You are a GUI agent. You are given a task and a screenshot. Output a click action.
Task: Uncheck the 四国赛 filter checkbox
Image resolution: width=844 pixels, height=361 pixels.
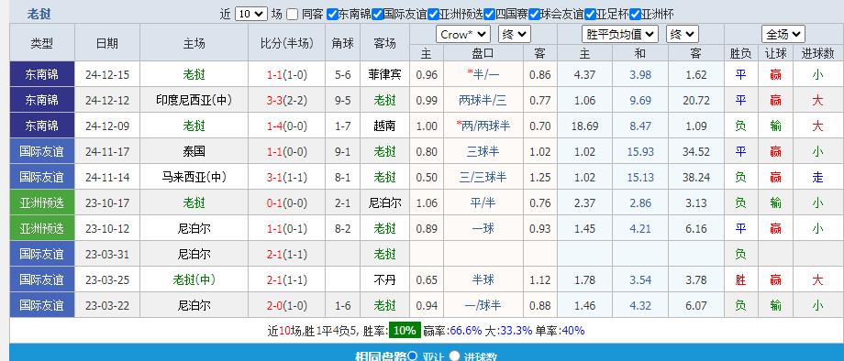489,15
